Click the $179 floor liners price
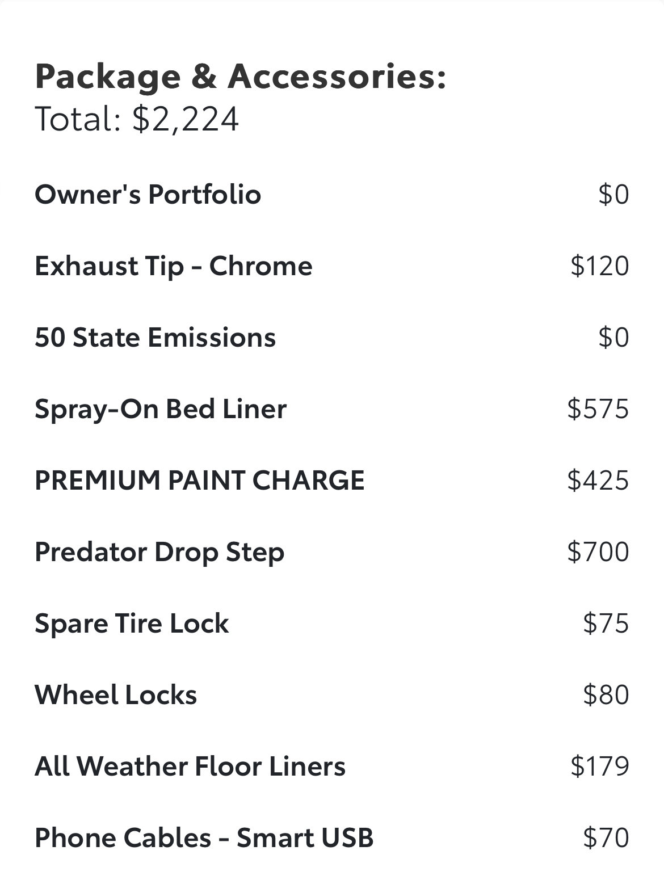 (x=600, y=767)
